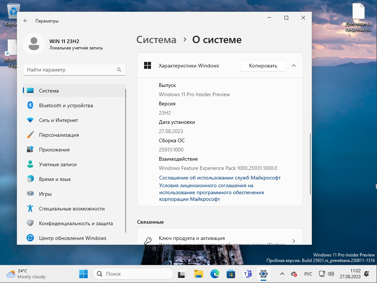Click the main content vertical scrollbar
The image size is (377, 283).
[x=310, y=164]
